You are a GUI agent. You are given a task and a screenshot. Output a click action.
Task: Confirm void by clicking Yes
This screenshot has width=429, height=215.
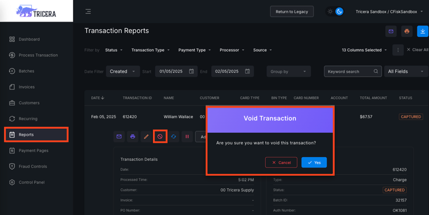pyautogui.click(x=314, y=162)
